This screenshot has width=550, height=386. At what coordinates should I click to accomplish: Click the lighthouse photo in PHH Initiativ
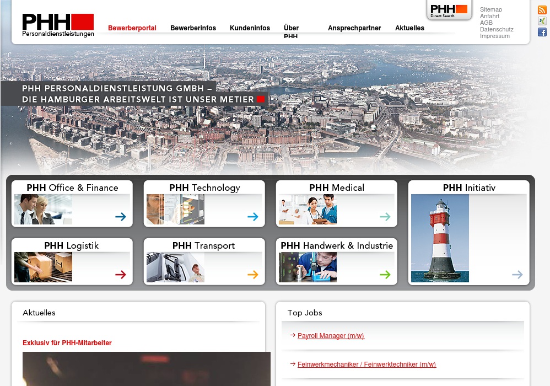coord(439,238)
